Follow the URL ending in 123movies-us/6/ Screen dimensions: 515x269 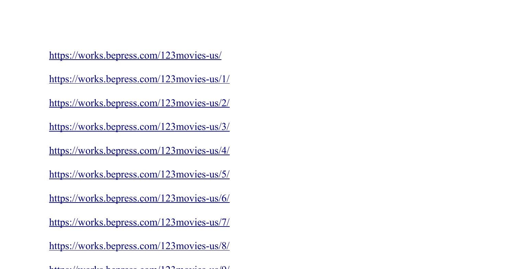tap(139, 198)
